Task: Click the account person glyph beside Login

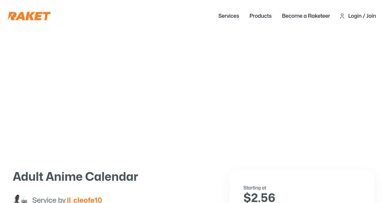Action: coord(342,16)
